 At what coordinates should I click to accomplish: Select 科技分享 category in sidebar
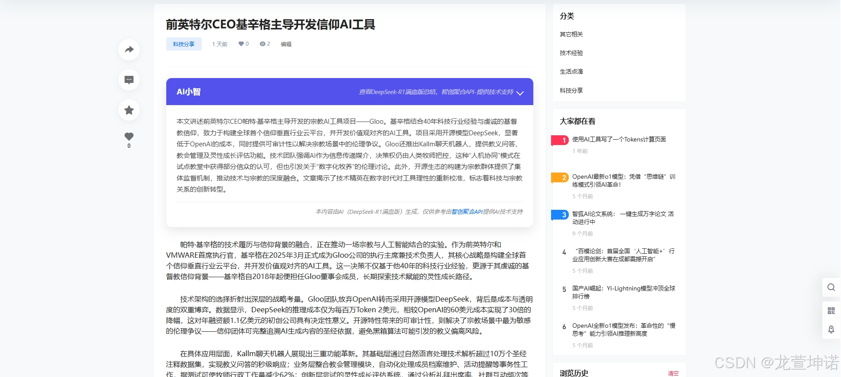(571, 90)
